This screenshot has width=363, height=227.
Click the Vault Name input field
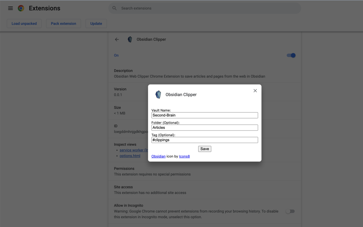(205, 115)
